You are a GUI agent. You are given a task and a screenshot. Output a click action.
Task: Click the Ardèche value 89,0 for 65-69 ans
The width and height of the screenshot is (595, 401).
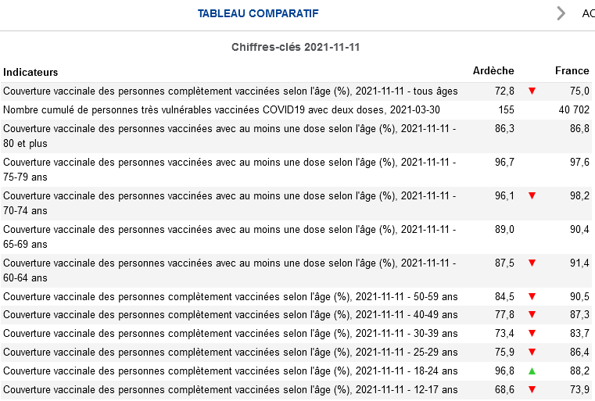(504, 229)
